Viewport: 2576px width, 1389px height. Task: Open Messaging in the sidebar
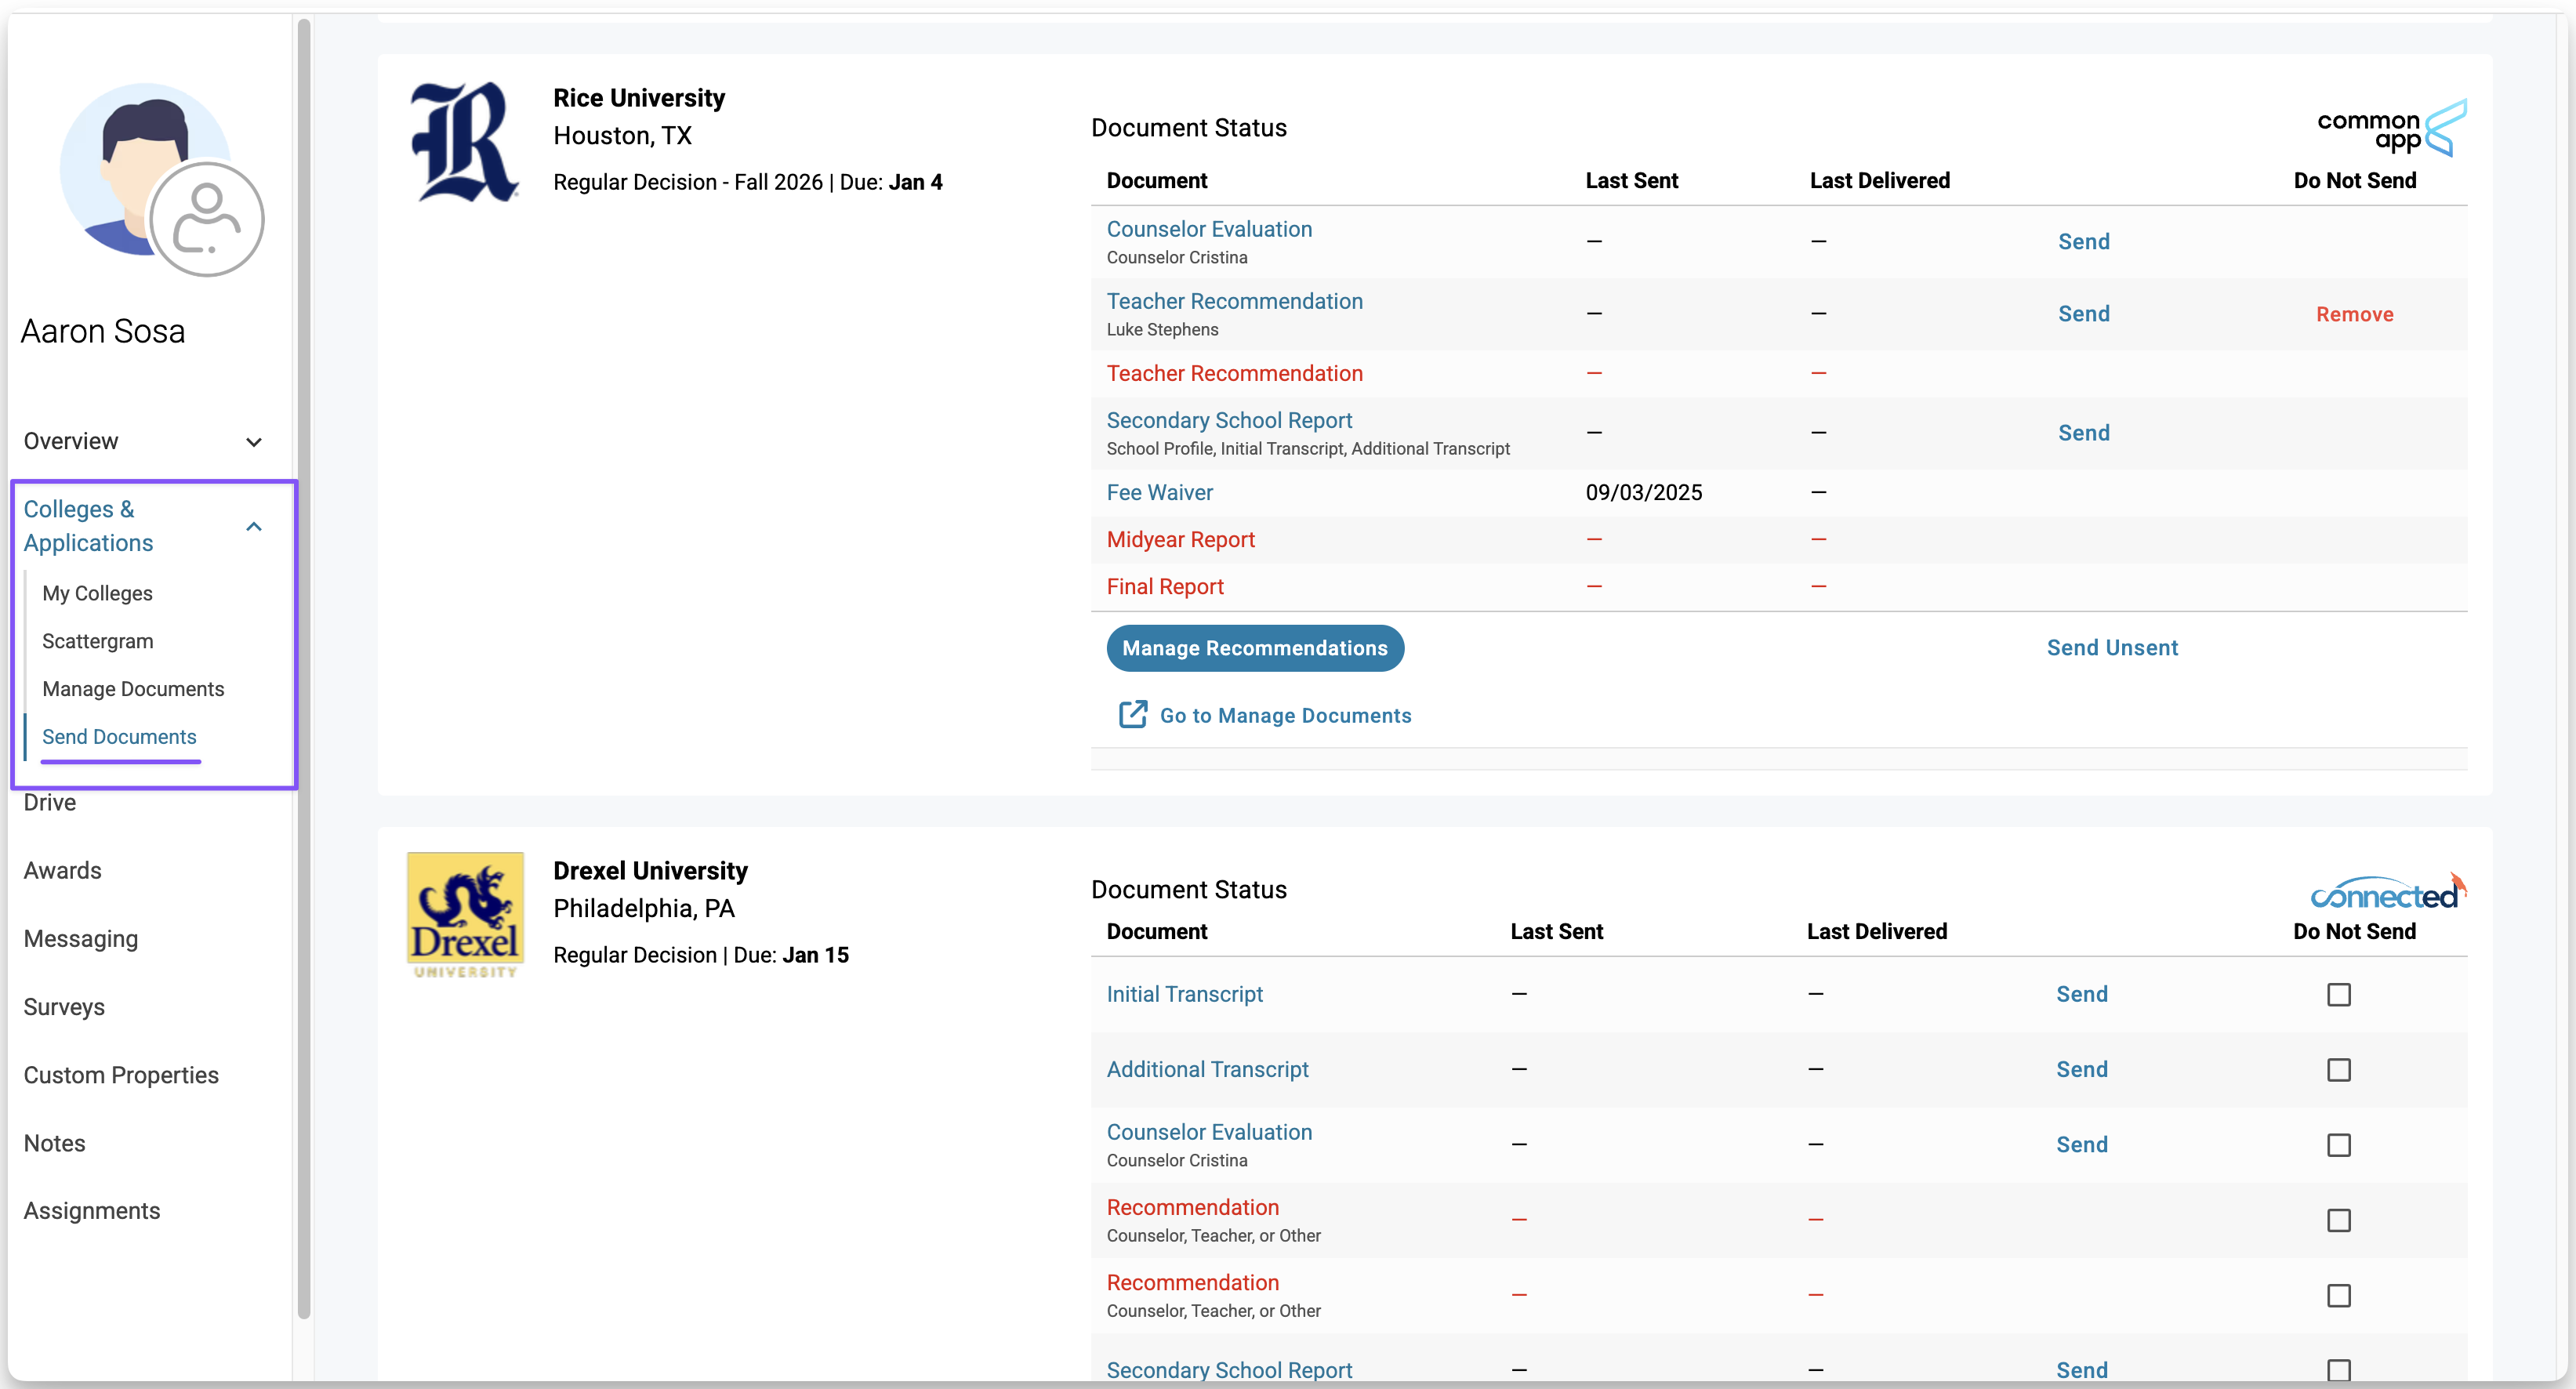pyautogui.click(x=81, y=938)
